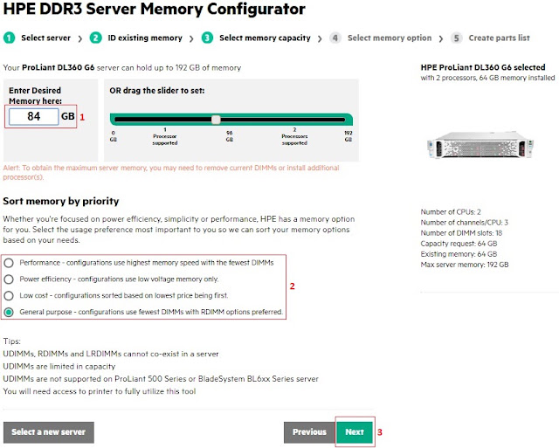Select the Low cost radio option
This screenshot has width=559, height=448.
[9, 296]
